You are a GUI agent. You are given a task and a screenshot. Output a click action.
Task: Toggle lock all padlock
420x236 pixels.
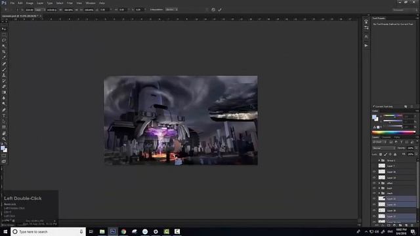point(395,155)
